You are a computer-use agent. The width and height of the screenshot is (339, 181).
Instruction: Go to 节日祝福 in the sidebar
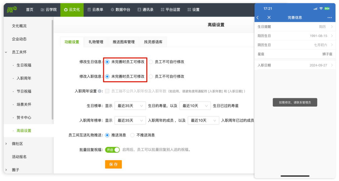pos(24,92)
